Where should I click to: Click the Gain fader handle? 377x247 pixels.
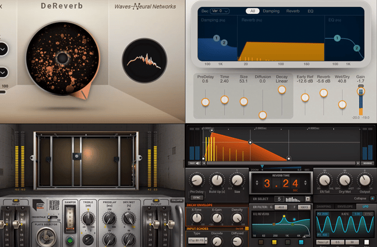click(361, 91)
